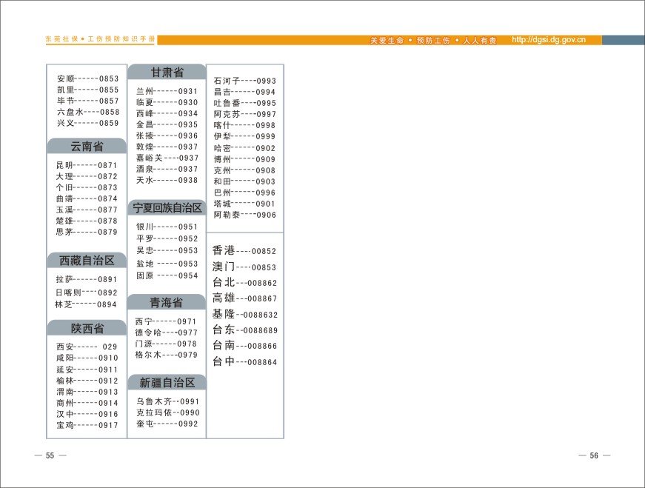Click the 六盘水 0858 entry
Screen dimensions: 645x488
(x=88, y=112)
